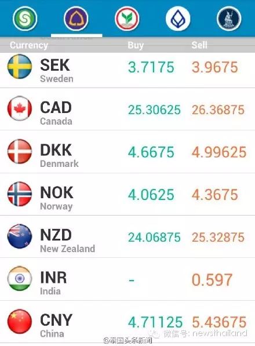Tap the China flag icon
Image resolution: width=255 pixels, height=346 pixels.
(x=20, y=321)
